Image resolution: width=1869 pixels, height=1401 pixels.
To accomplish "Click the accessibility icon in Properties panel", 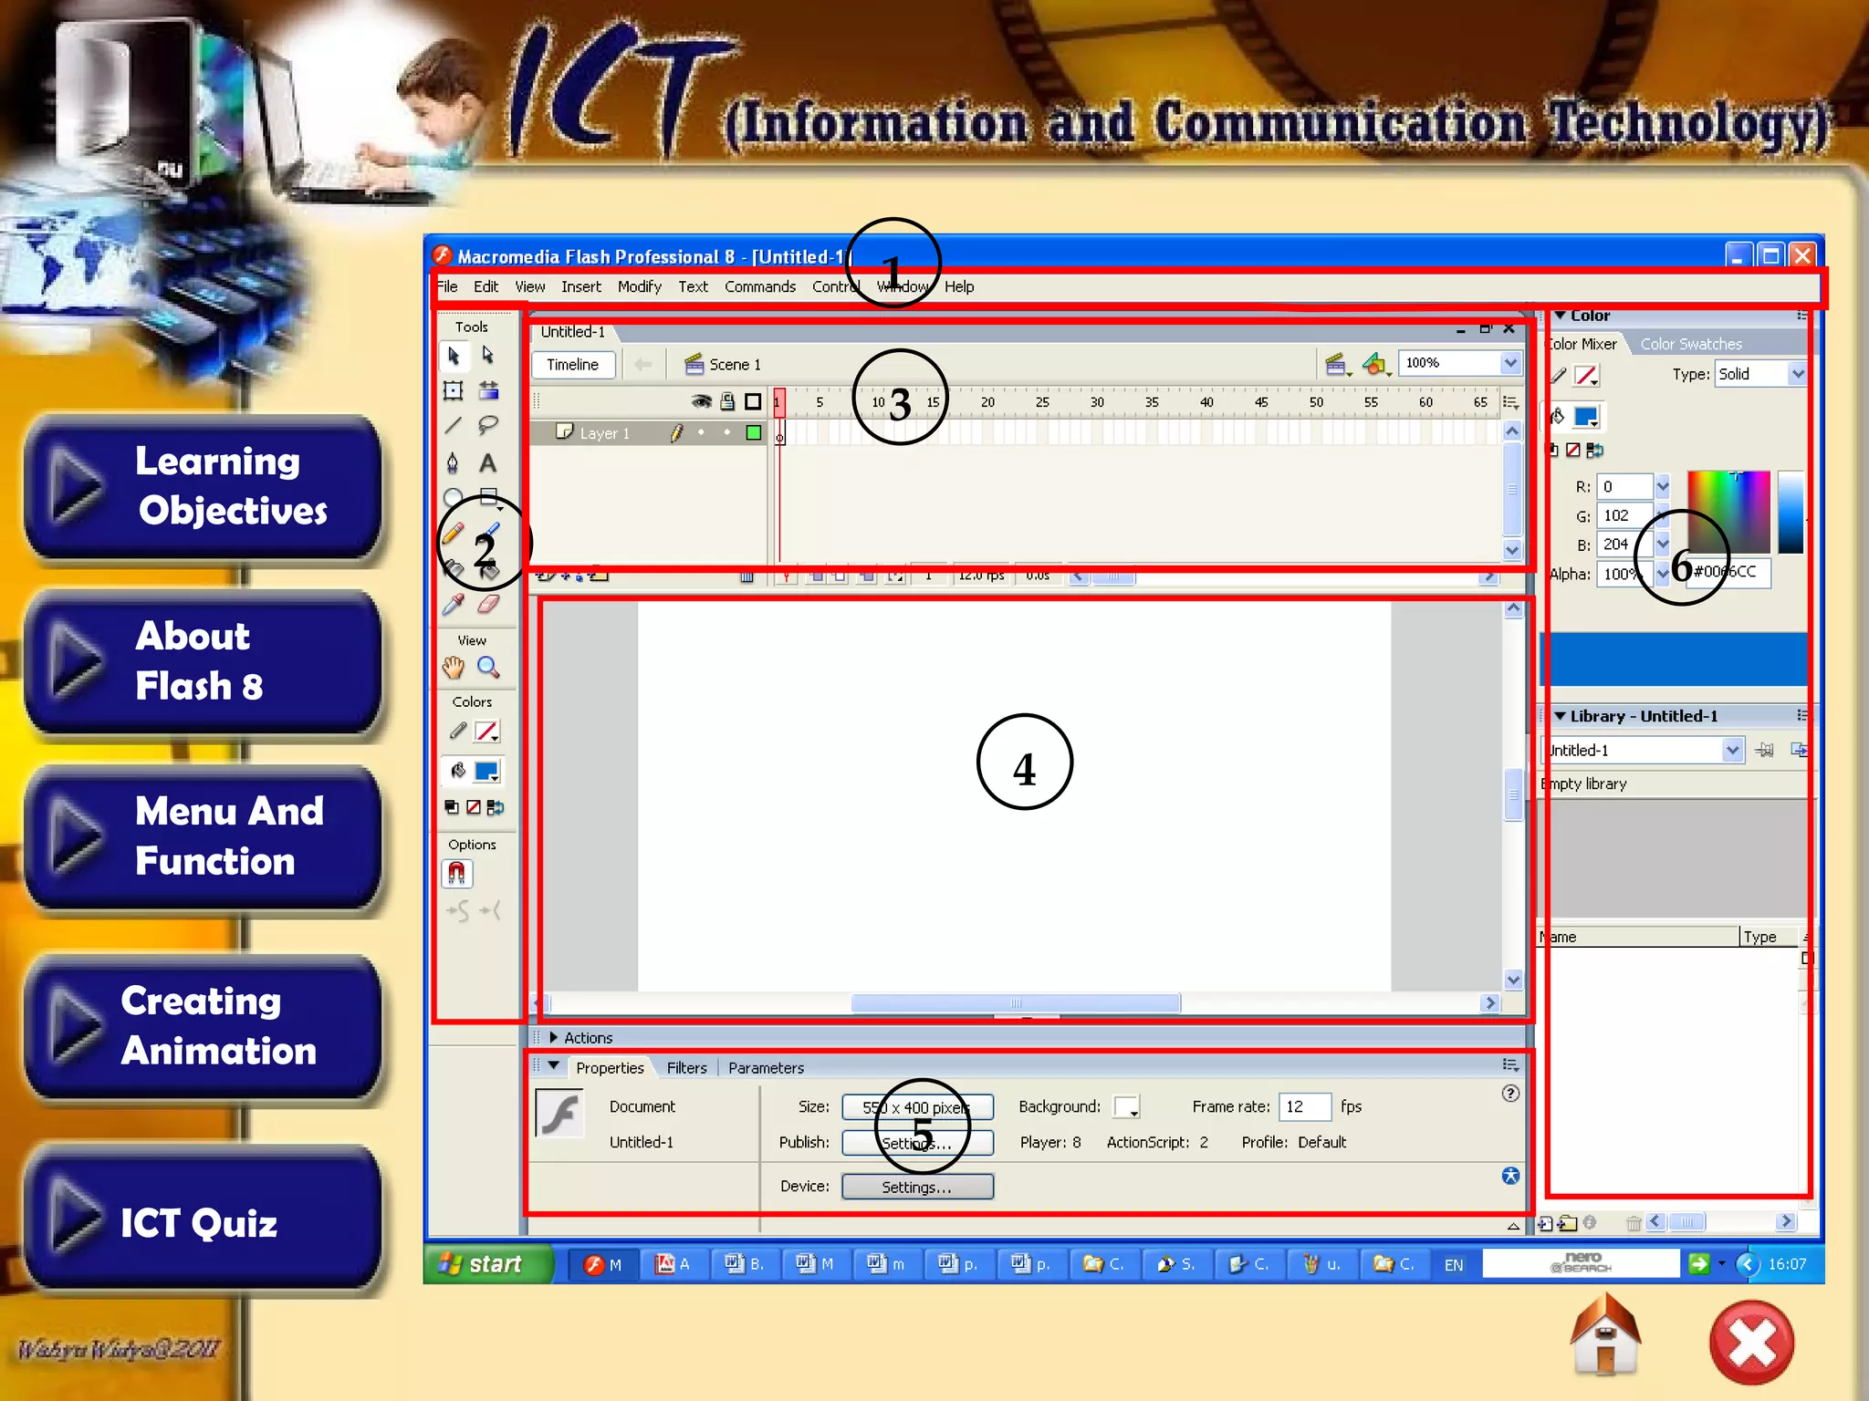I will click(1510, 1176).
